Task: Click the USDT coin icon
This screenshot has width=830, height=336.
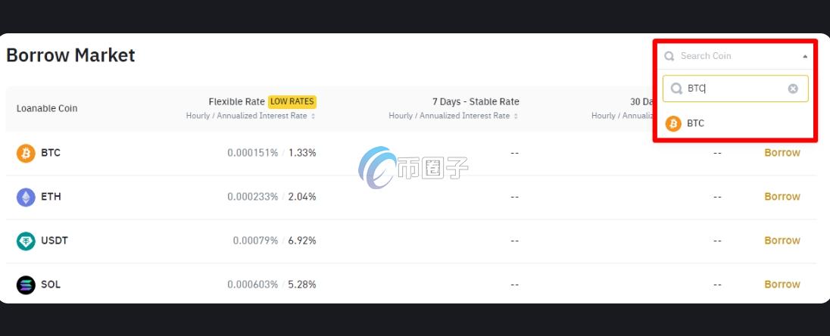Action: (x=26, y=241)
